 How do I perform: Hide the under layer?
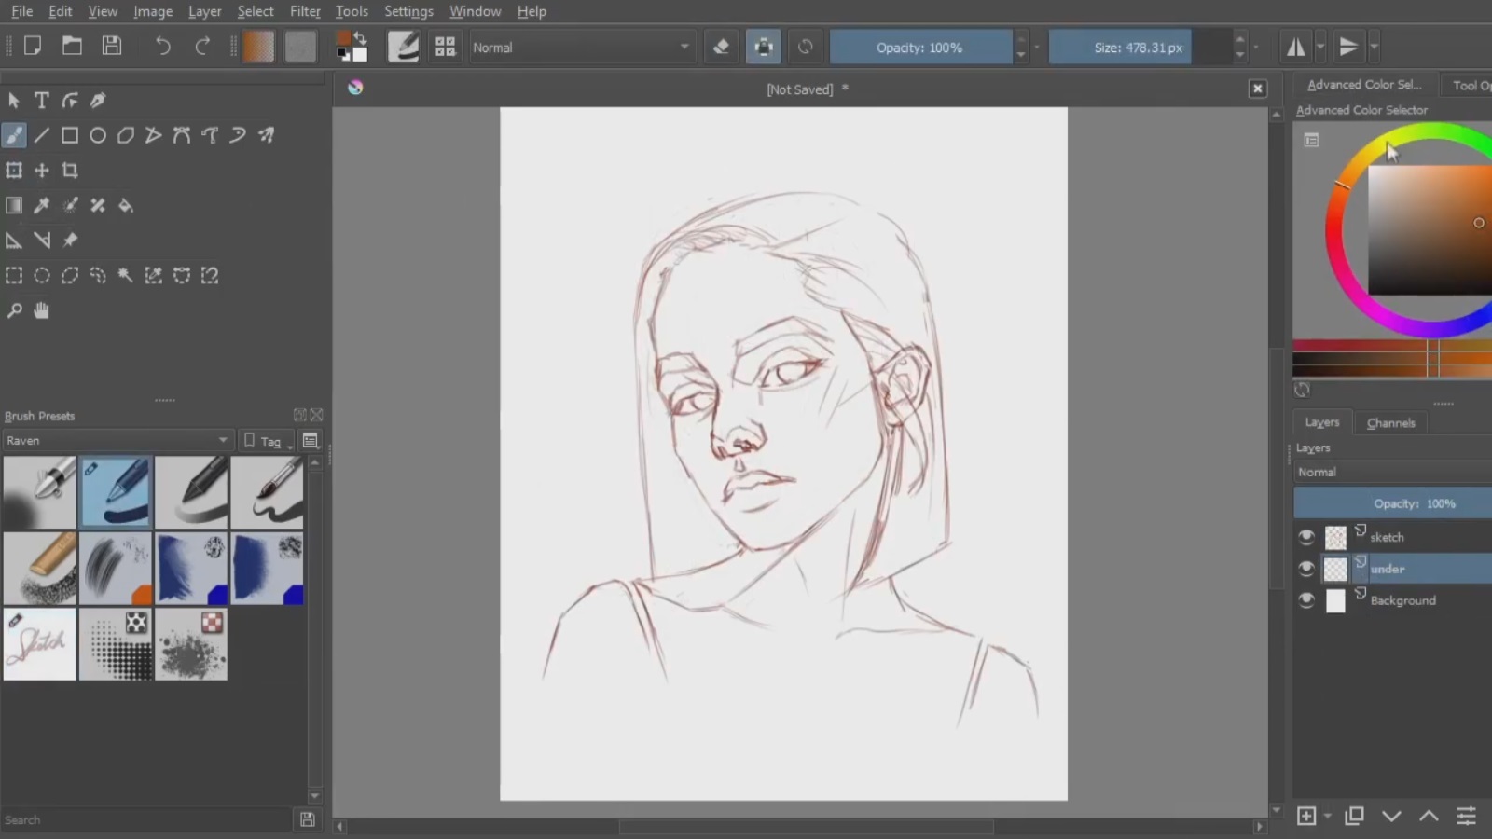[x=1306, y=569]
